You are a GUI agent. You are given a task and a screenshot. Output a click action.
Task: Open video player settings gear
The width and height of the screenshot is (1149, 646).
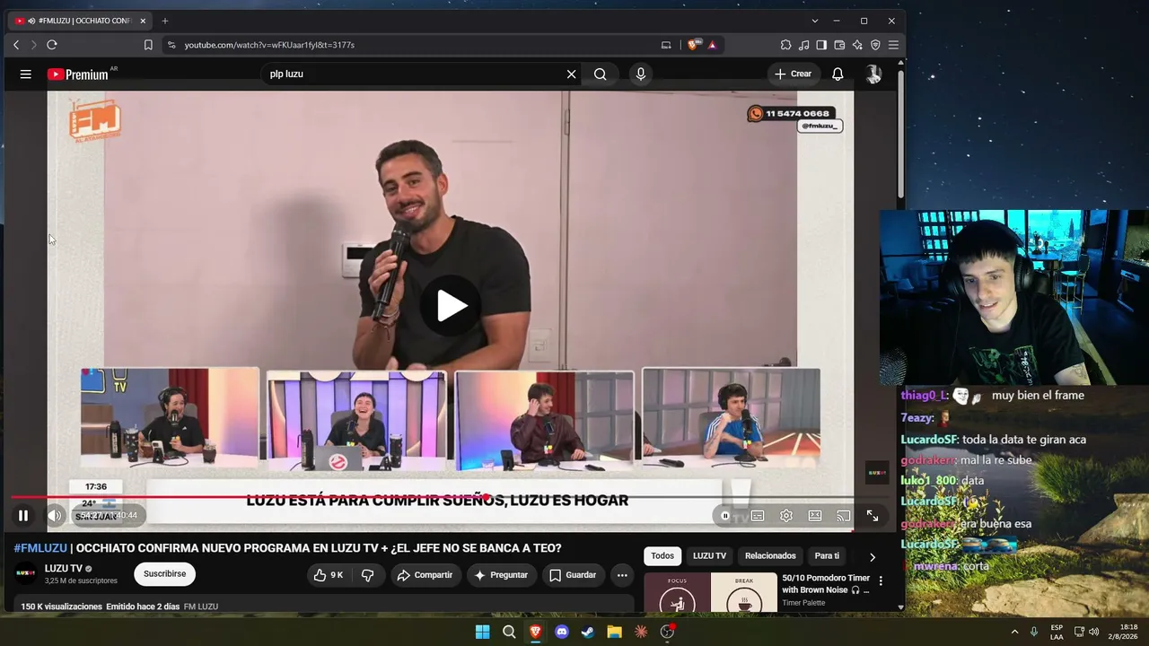tap(786, 516)
